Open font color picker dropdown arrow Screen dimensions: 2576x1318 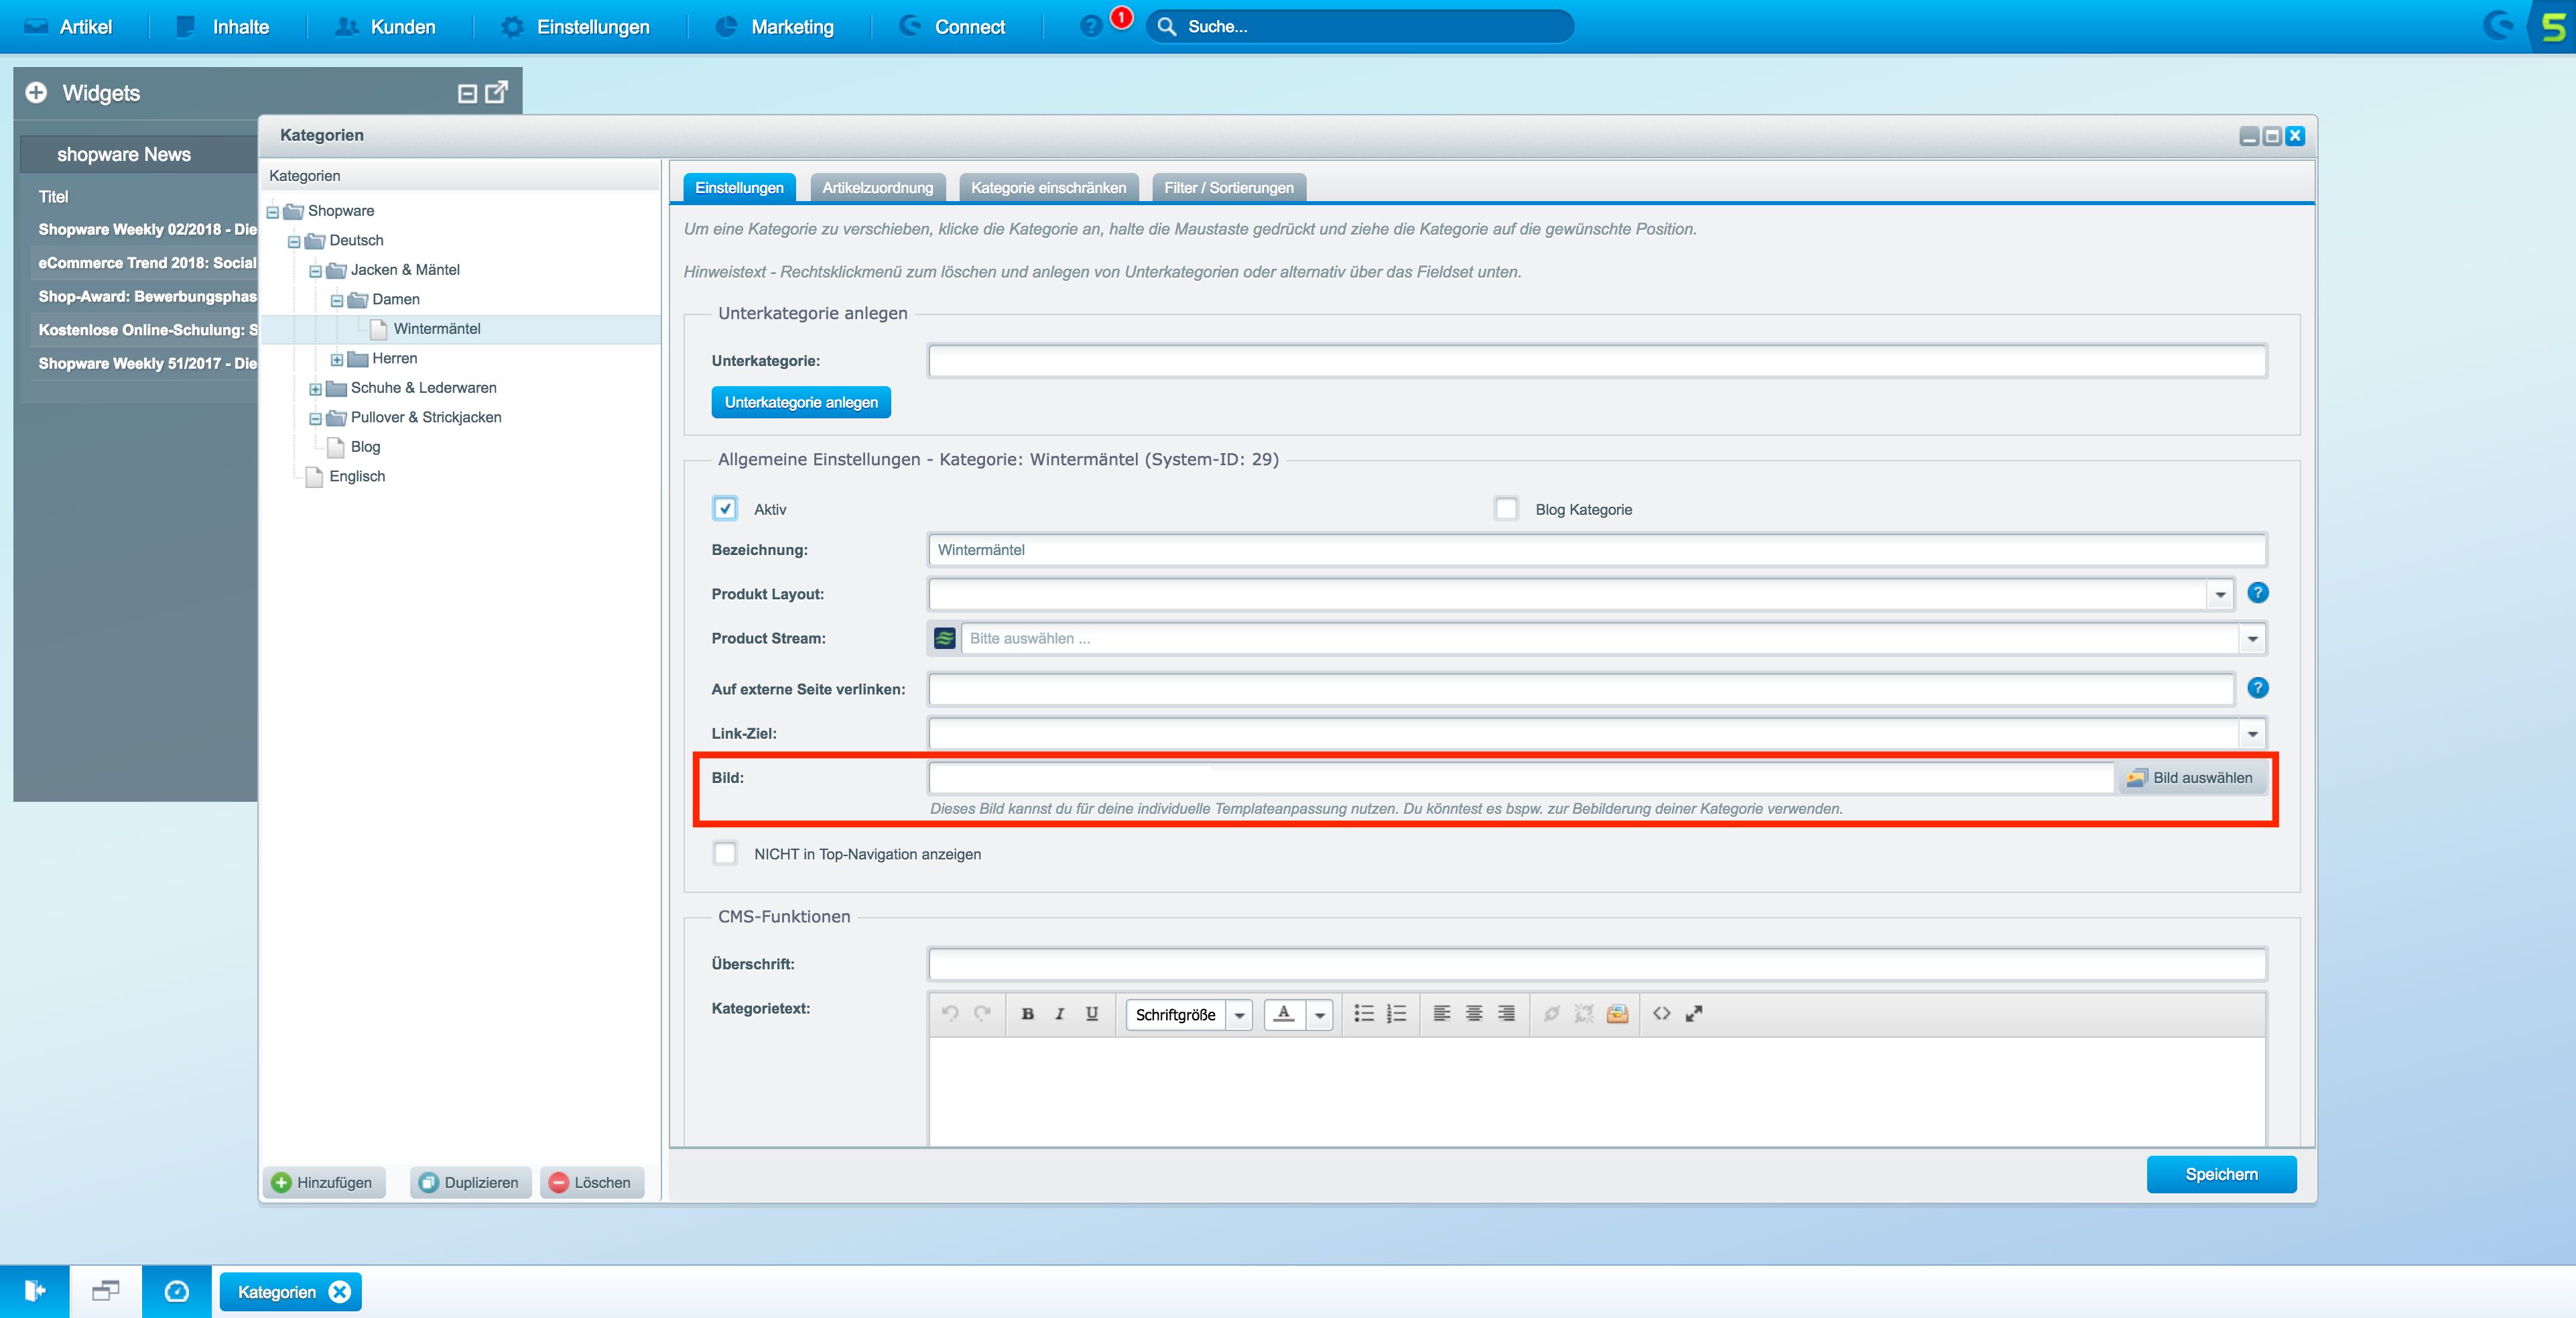1320,1014
